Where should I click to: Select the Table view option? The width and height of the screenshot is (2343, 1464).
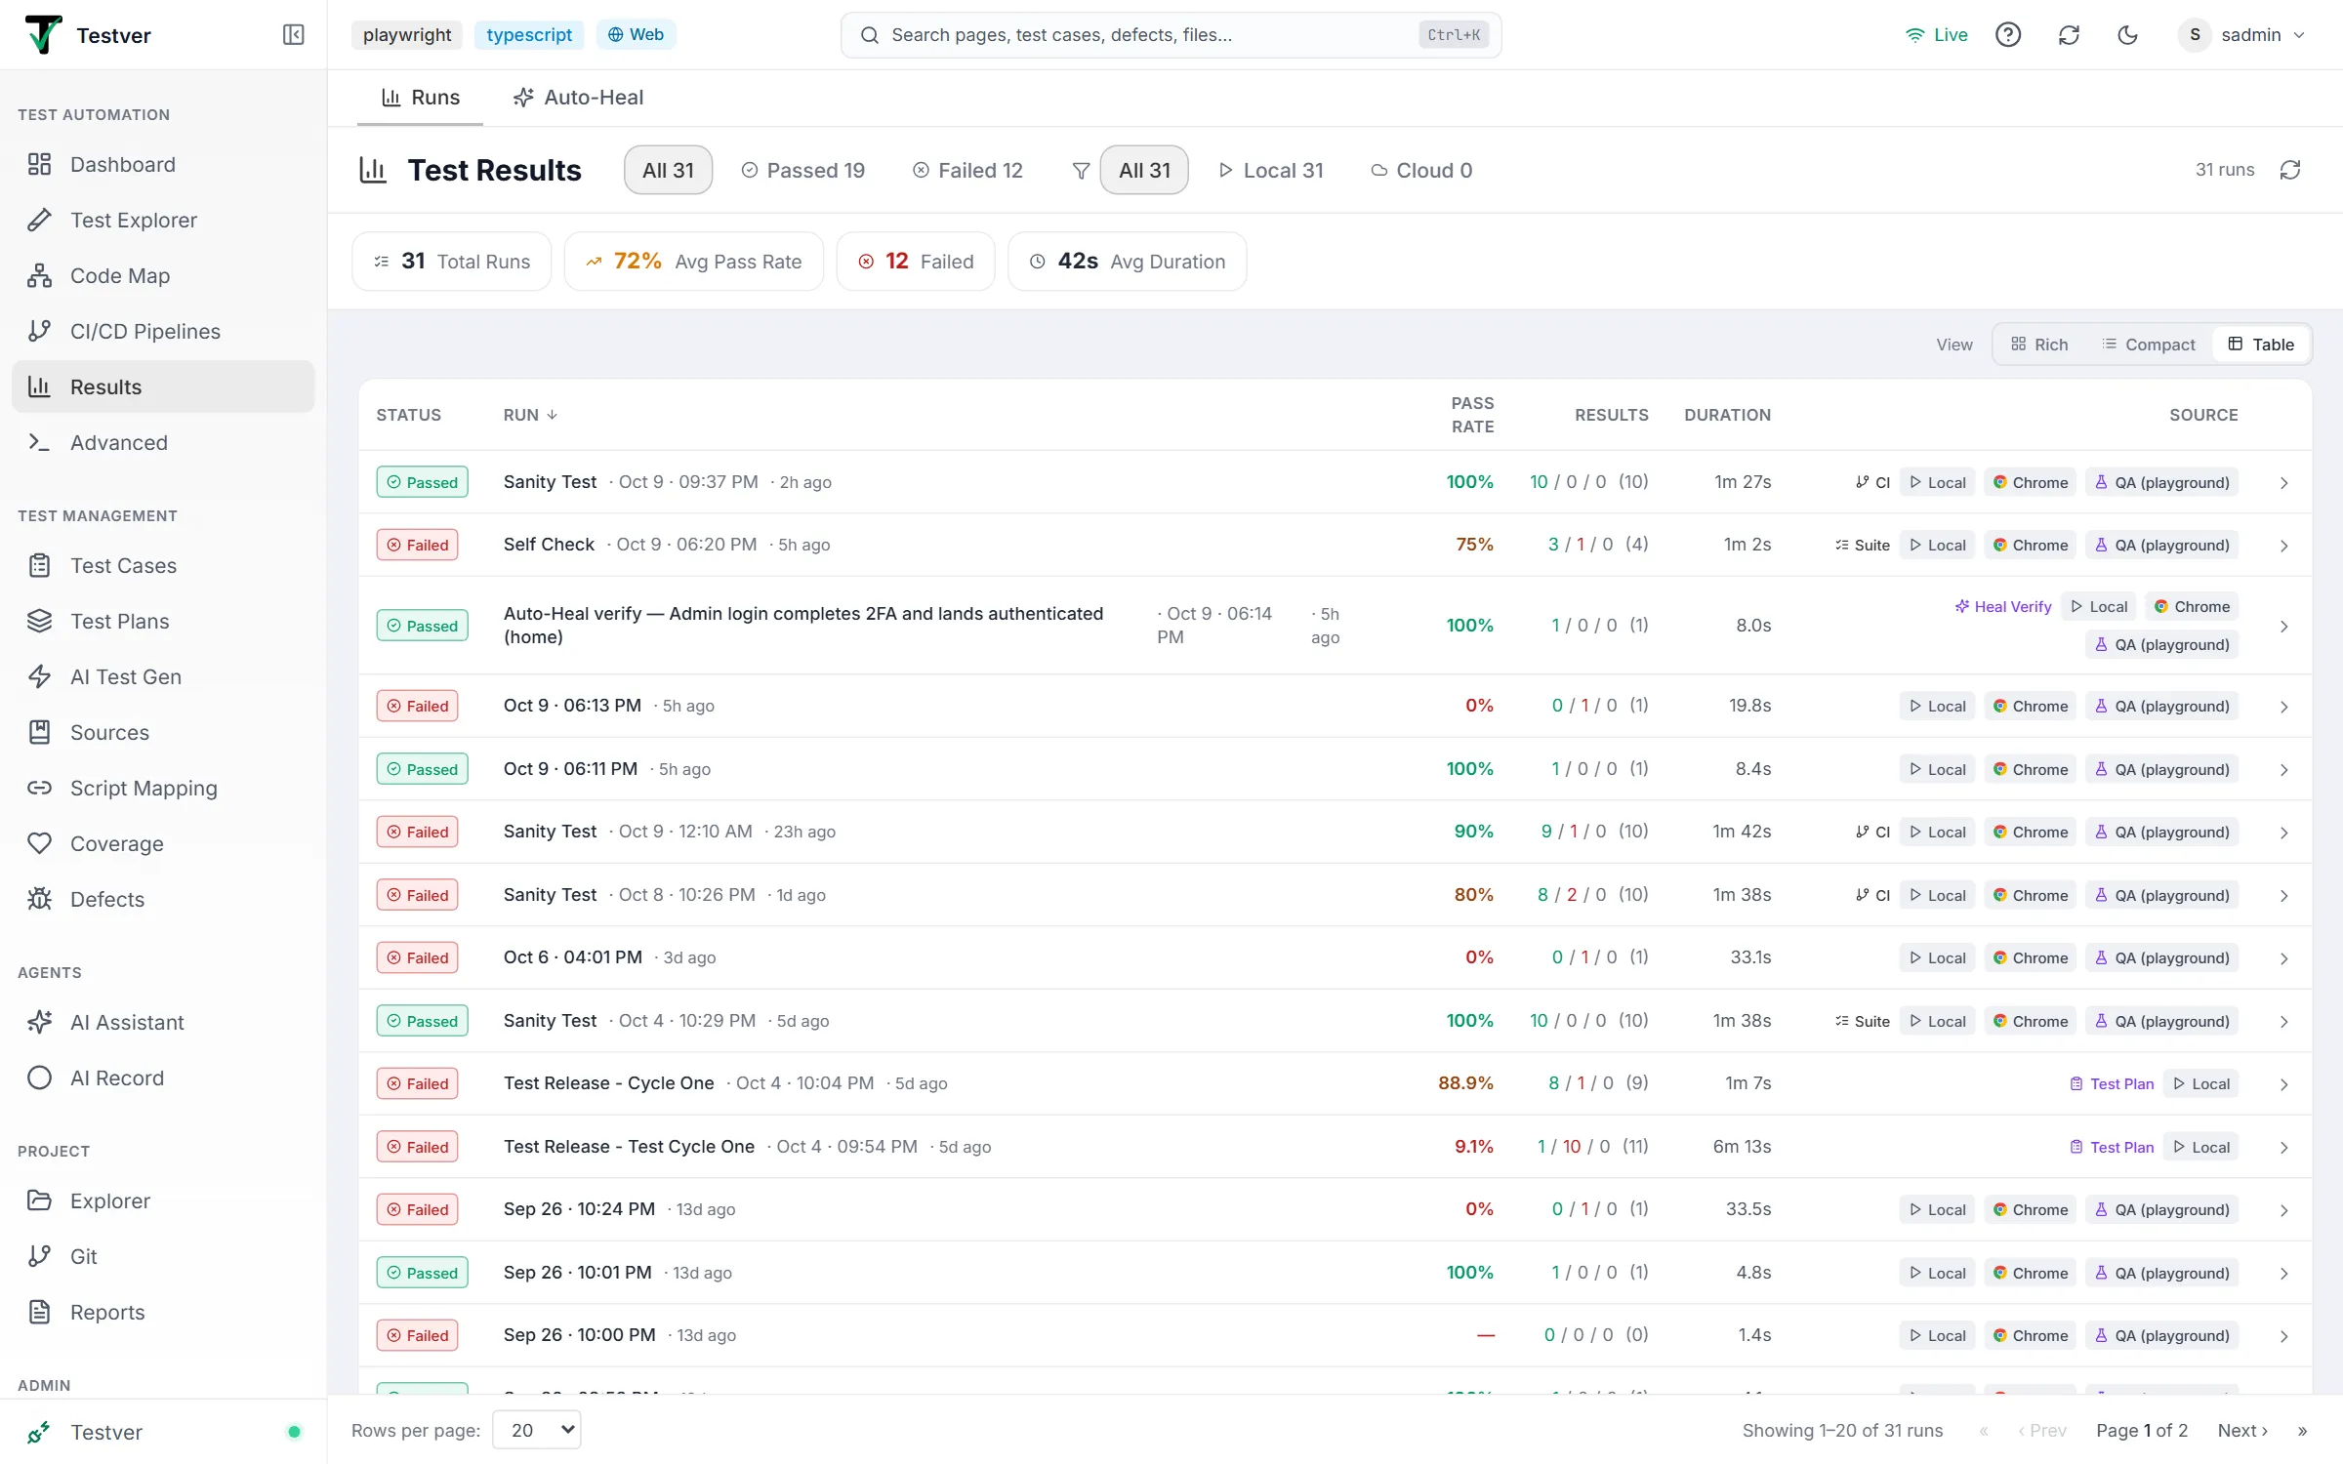2261,345
